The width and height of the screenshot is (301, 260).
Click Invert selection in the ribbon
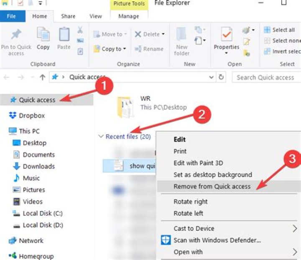282,51
